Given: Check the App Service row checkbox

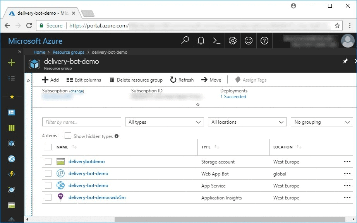Looking at the screenshot, I should click(48, 185).
